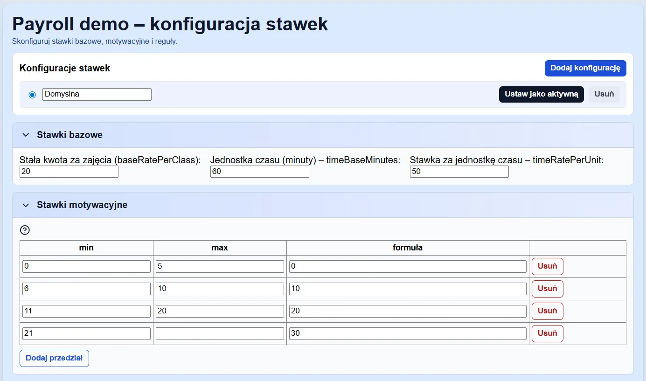Focus the configuration name field Domyslna
Viewport: 646px width, 381px height.
[x=97, y=94]
